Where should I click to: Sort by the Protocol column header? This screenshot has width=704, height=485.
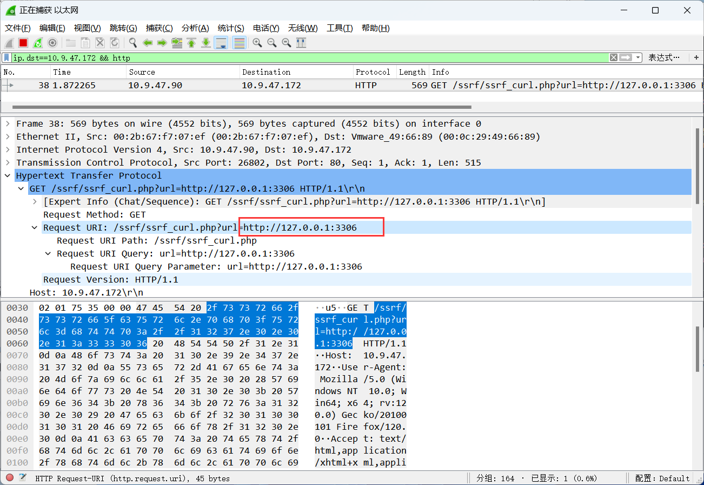pos(374,72)
